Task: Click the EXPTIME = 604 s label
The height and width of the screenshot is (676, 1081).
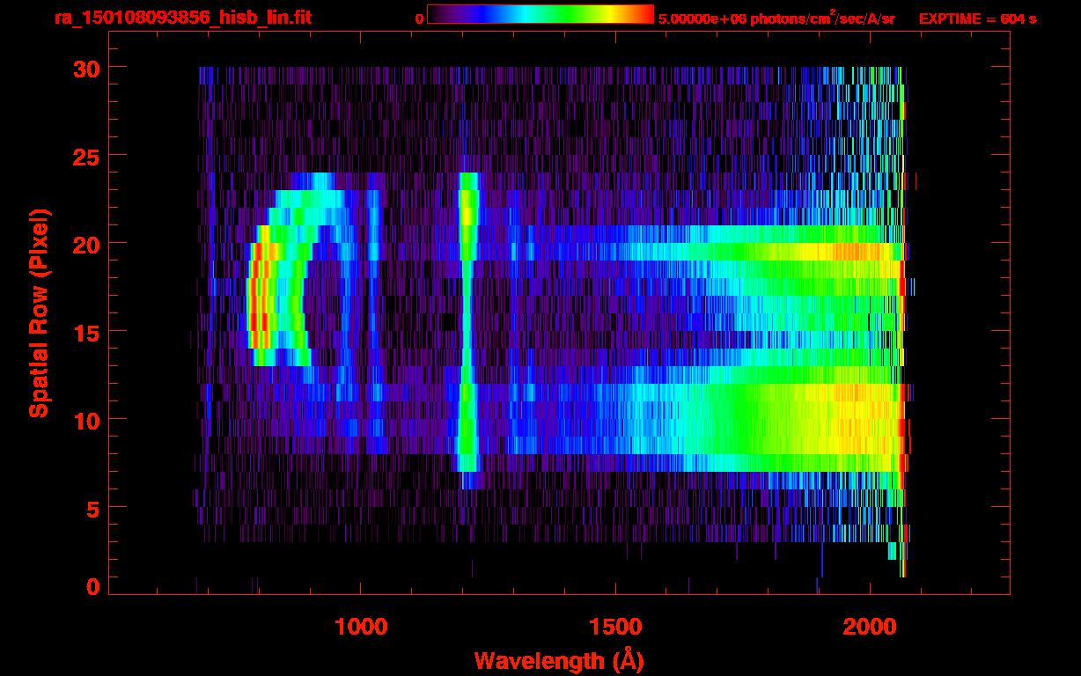Action: click(x=977, y=18)
